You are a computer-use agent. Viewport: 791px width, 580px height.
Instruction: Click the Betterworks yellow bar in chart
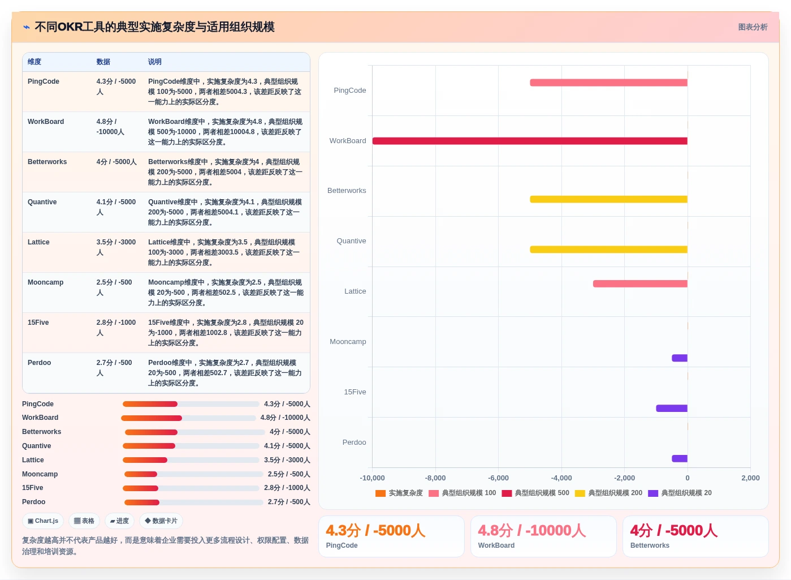[608, 199]
